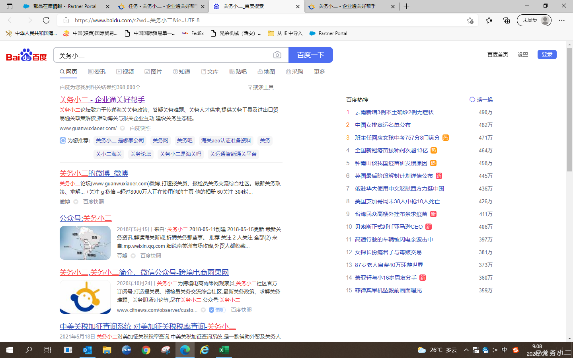
Task: Open the 中国女排奥运名单公布 hot search
Action: [x=383, y=125]
